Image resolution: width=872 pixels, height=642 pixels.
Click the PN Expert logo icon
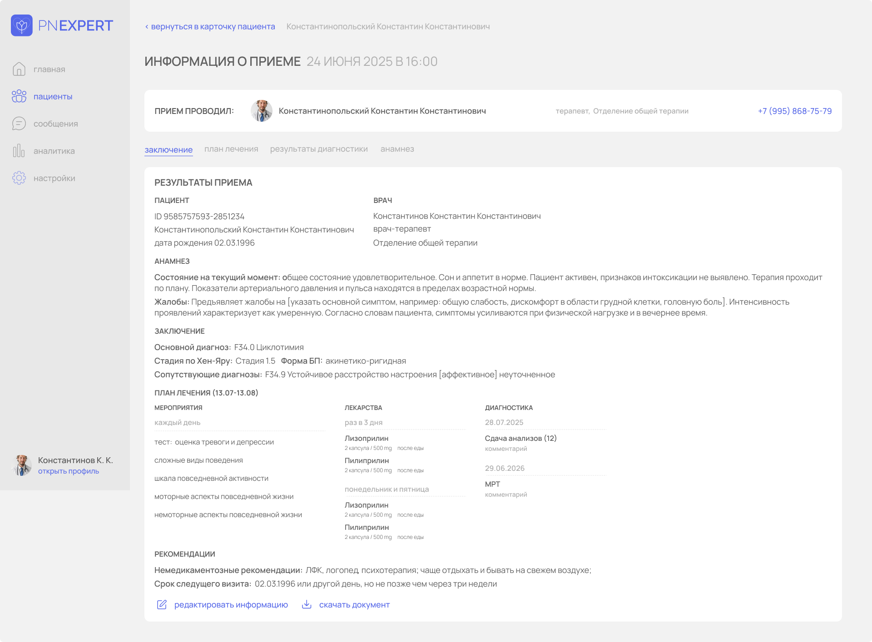click(22, 25)
